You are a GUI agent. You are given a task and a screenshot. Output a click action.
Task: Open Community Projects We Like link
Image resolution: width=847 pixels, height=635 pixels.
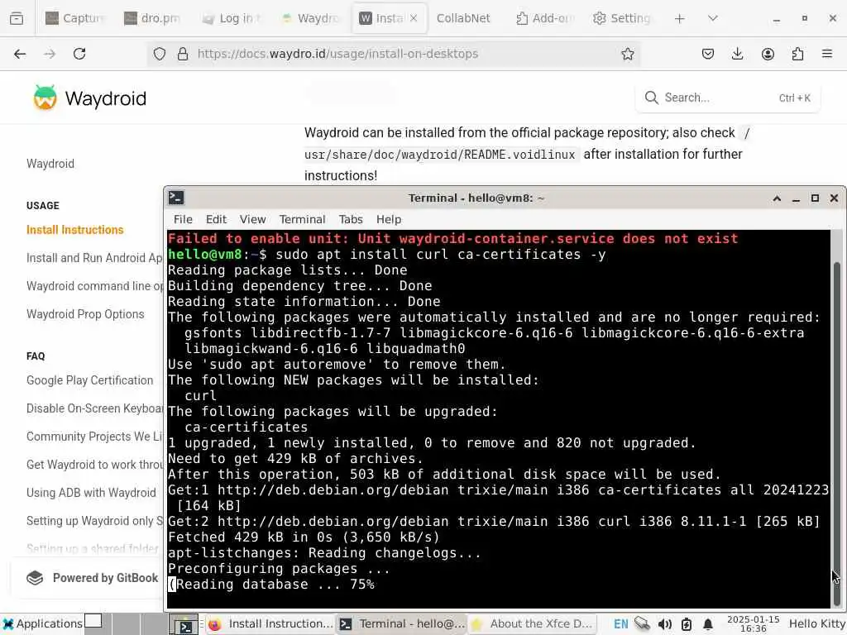[x=94, y=437]
